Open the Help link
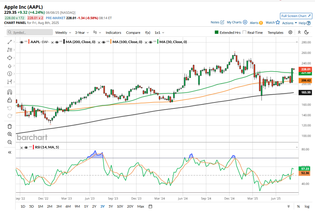The image size is (315, 213). [x=305, y=23]
